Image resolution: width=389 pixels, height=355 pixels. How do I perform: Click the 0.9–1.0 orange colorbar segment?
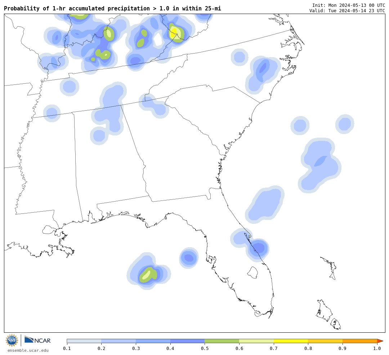[360, 341]
